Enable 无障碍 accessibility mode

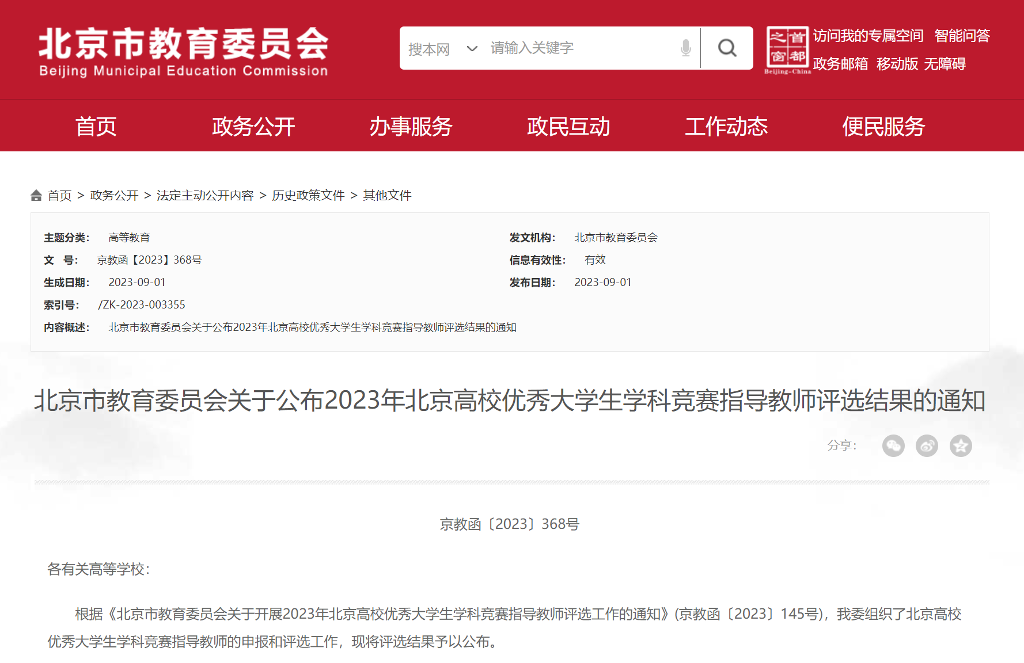coord(945,64)
